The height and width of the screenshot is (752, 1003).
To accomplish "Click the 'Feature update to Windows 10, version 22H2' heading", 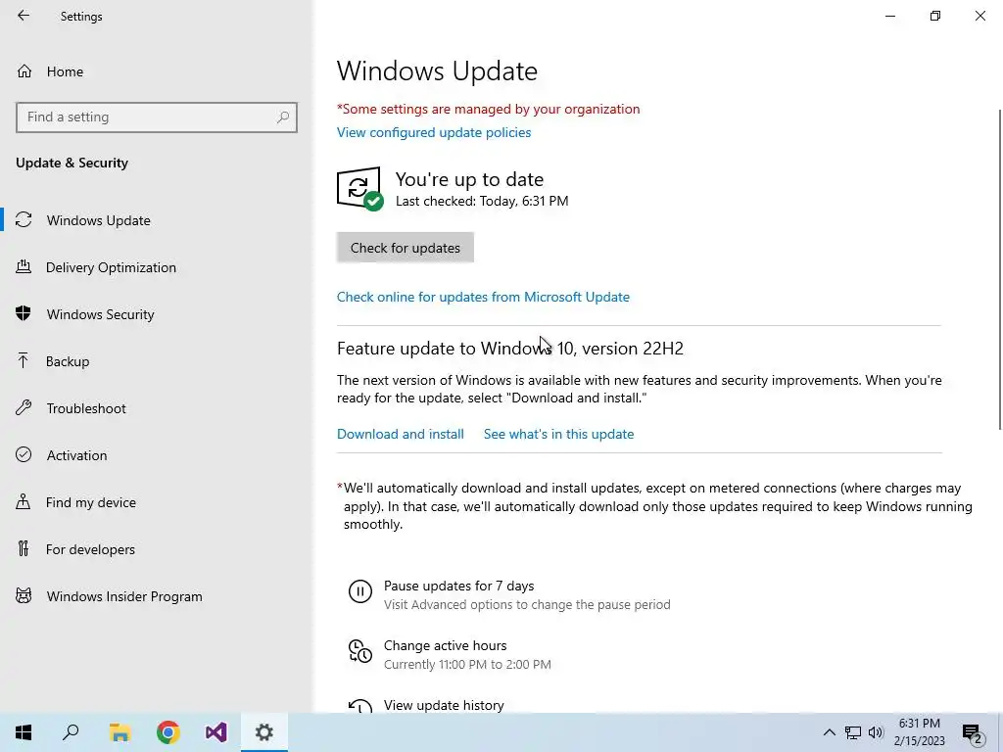I will (x=509, y=348).
